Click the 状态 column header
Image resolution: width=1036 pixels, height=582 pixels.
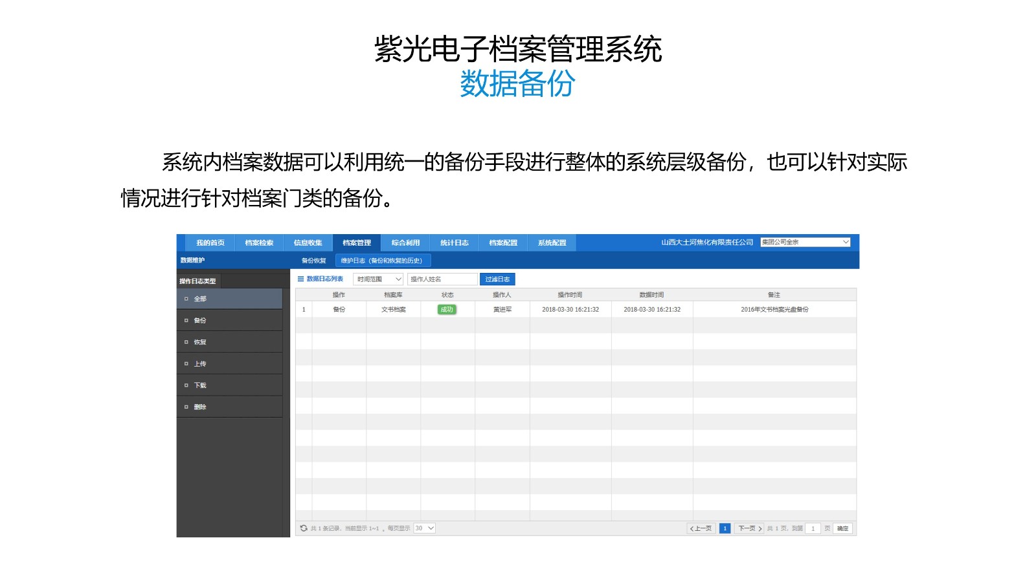point(447,295)
